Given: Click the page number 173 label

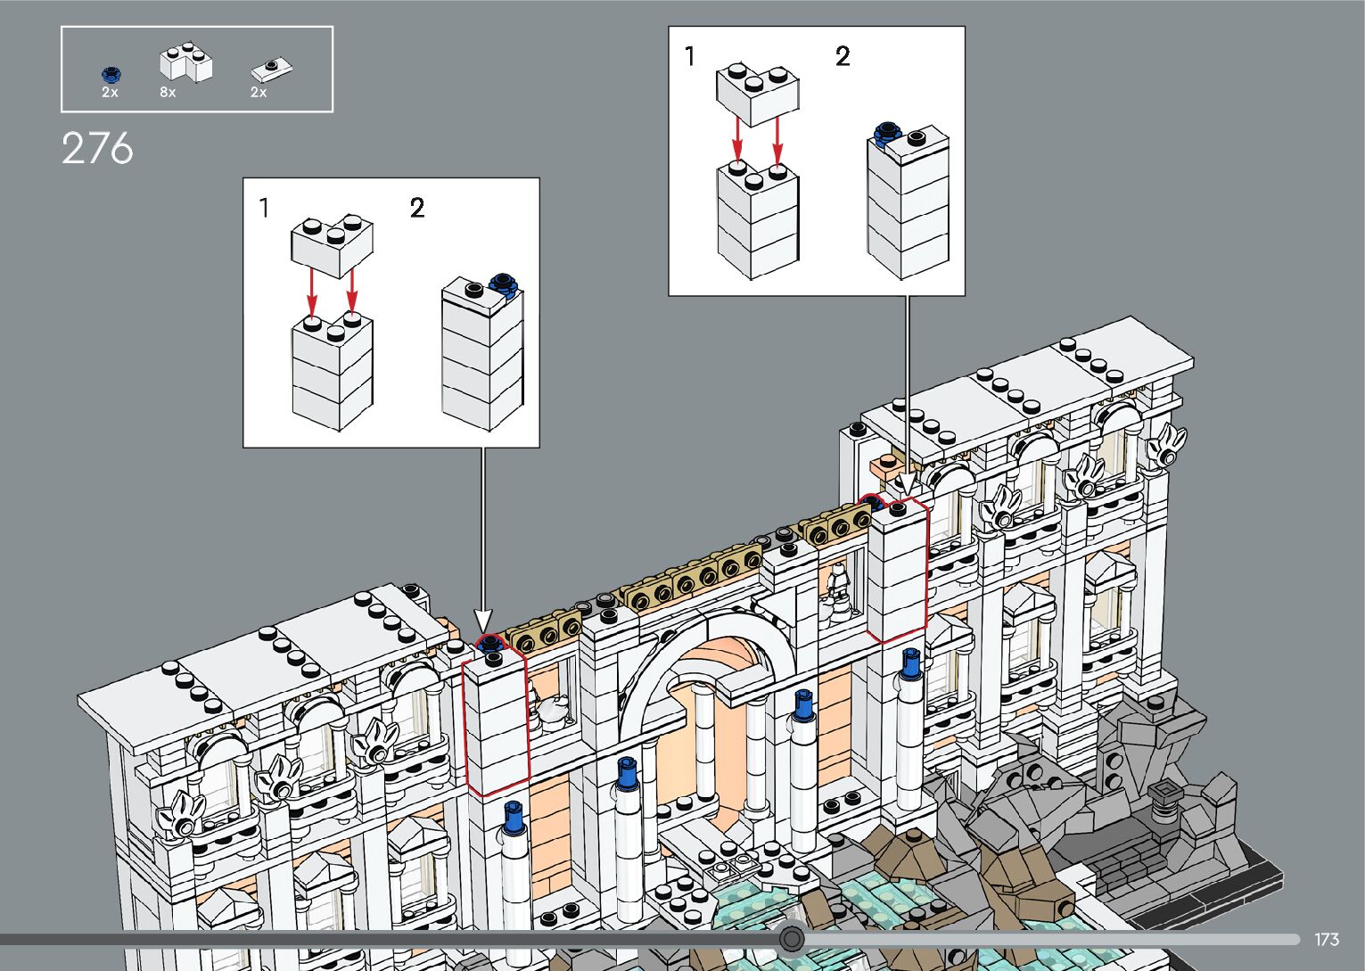Looking at the screenshot, I should (x=1326, y=940).
